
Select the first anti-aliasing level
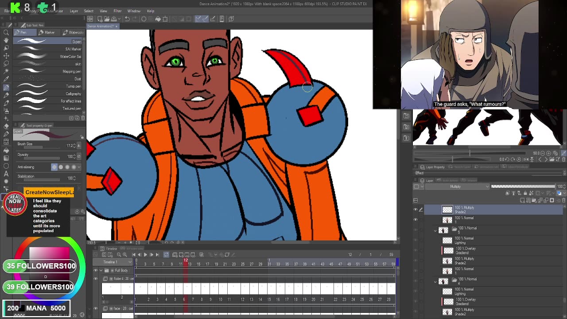[x=54, y=167]
